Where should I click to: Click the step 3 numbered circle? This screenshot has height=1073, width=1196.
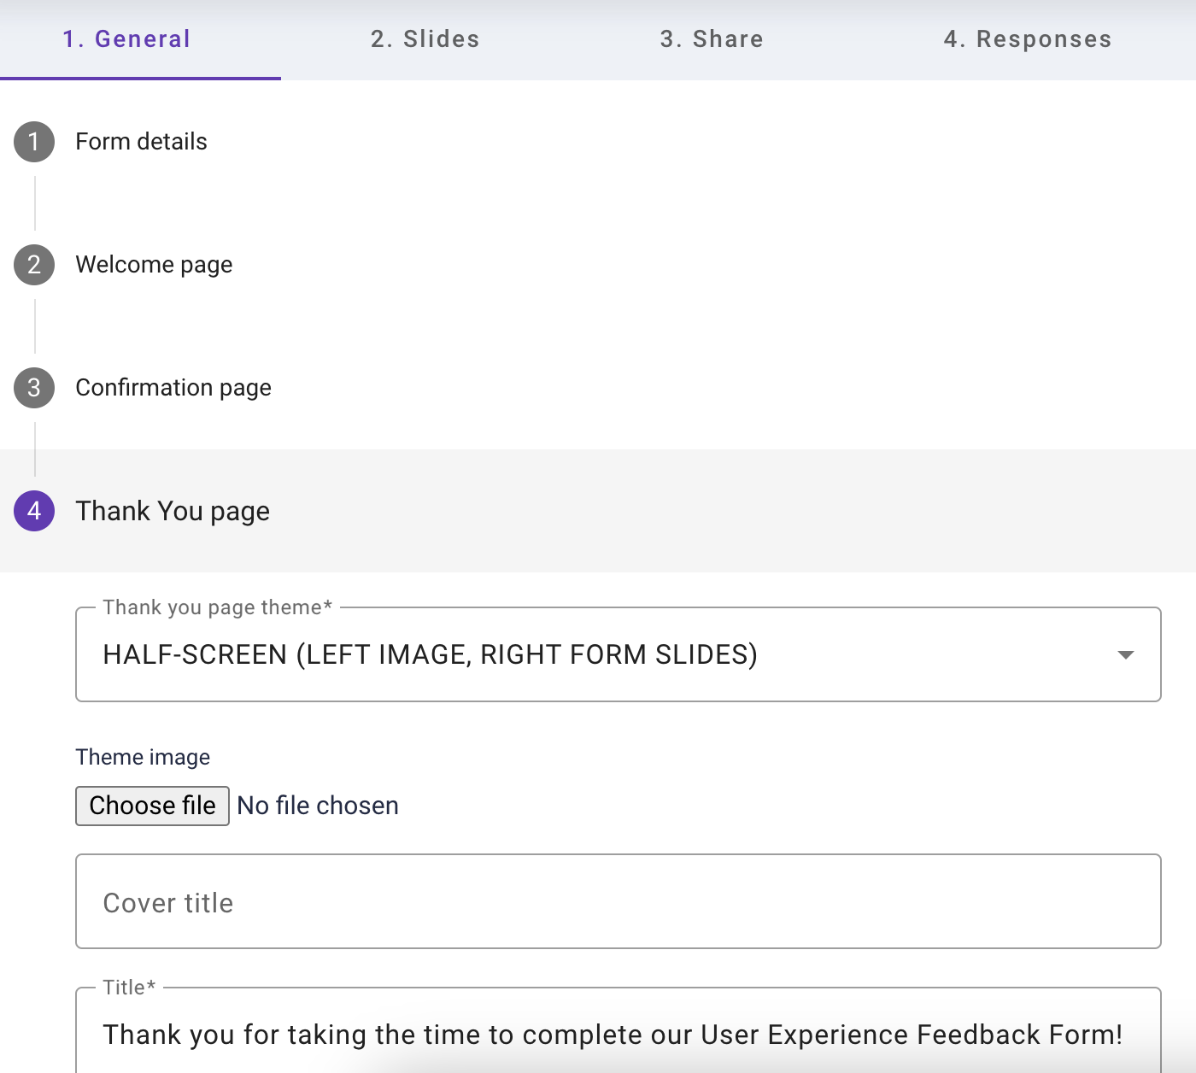tap(33, 389)
